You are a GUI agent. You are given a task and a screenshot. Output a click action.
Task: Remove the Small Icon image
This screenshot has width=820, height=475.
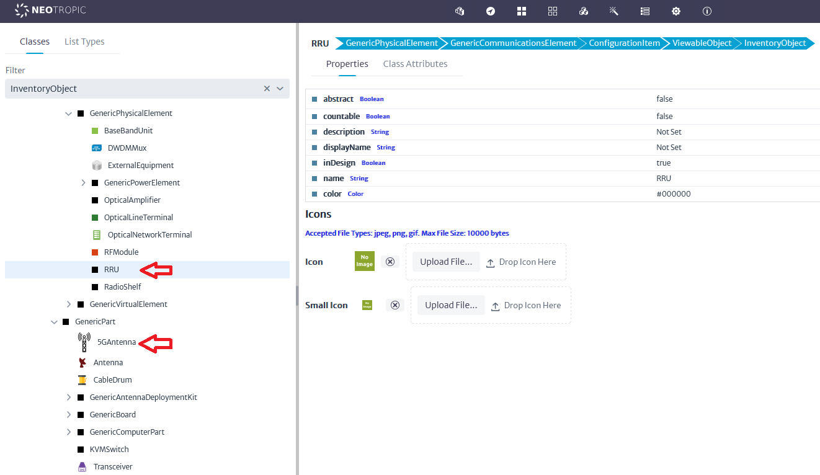coord(394,305)
